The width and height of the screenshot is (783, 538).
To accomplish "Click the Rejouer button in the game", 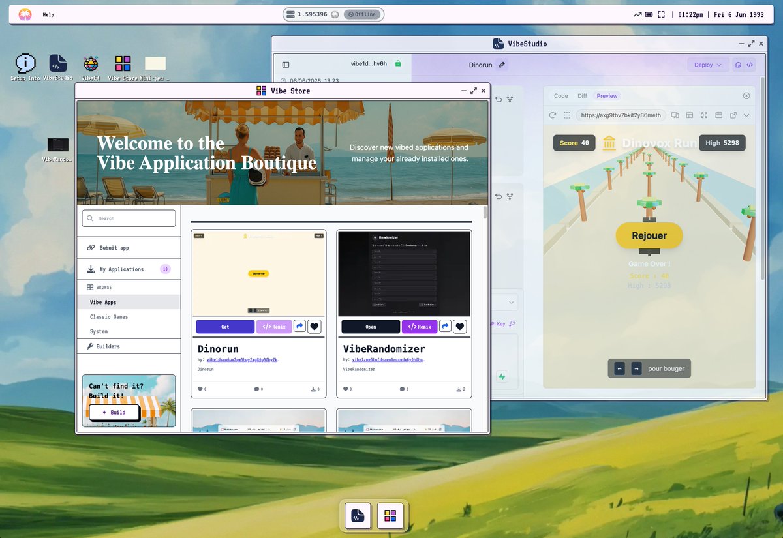I will 649,235.
